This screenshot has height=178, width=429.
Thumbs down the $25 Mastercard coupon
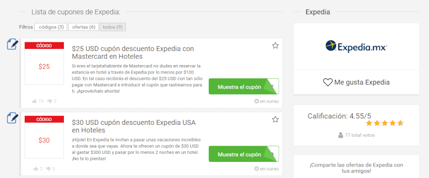(50, 102)
